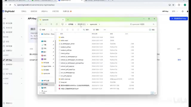Image resolution: width=191 pixels, height=107 pixels.
Task: Select the opencode tab in File Explorer
Action: [x=52, y=20]
